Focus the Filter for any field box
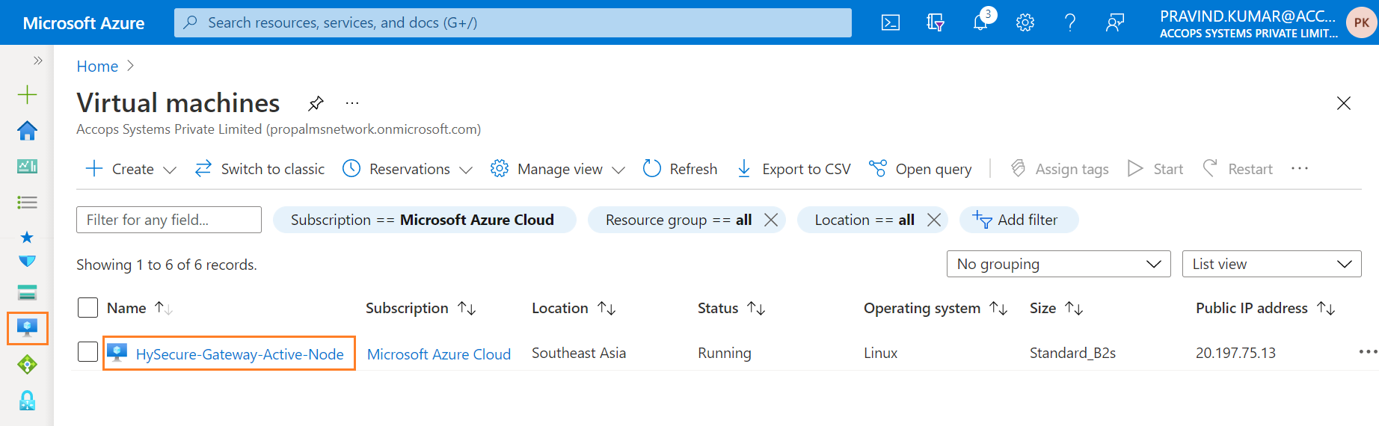The width and height of the screenshot is (1379, 426). tap(169, 220)
